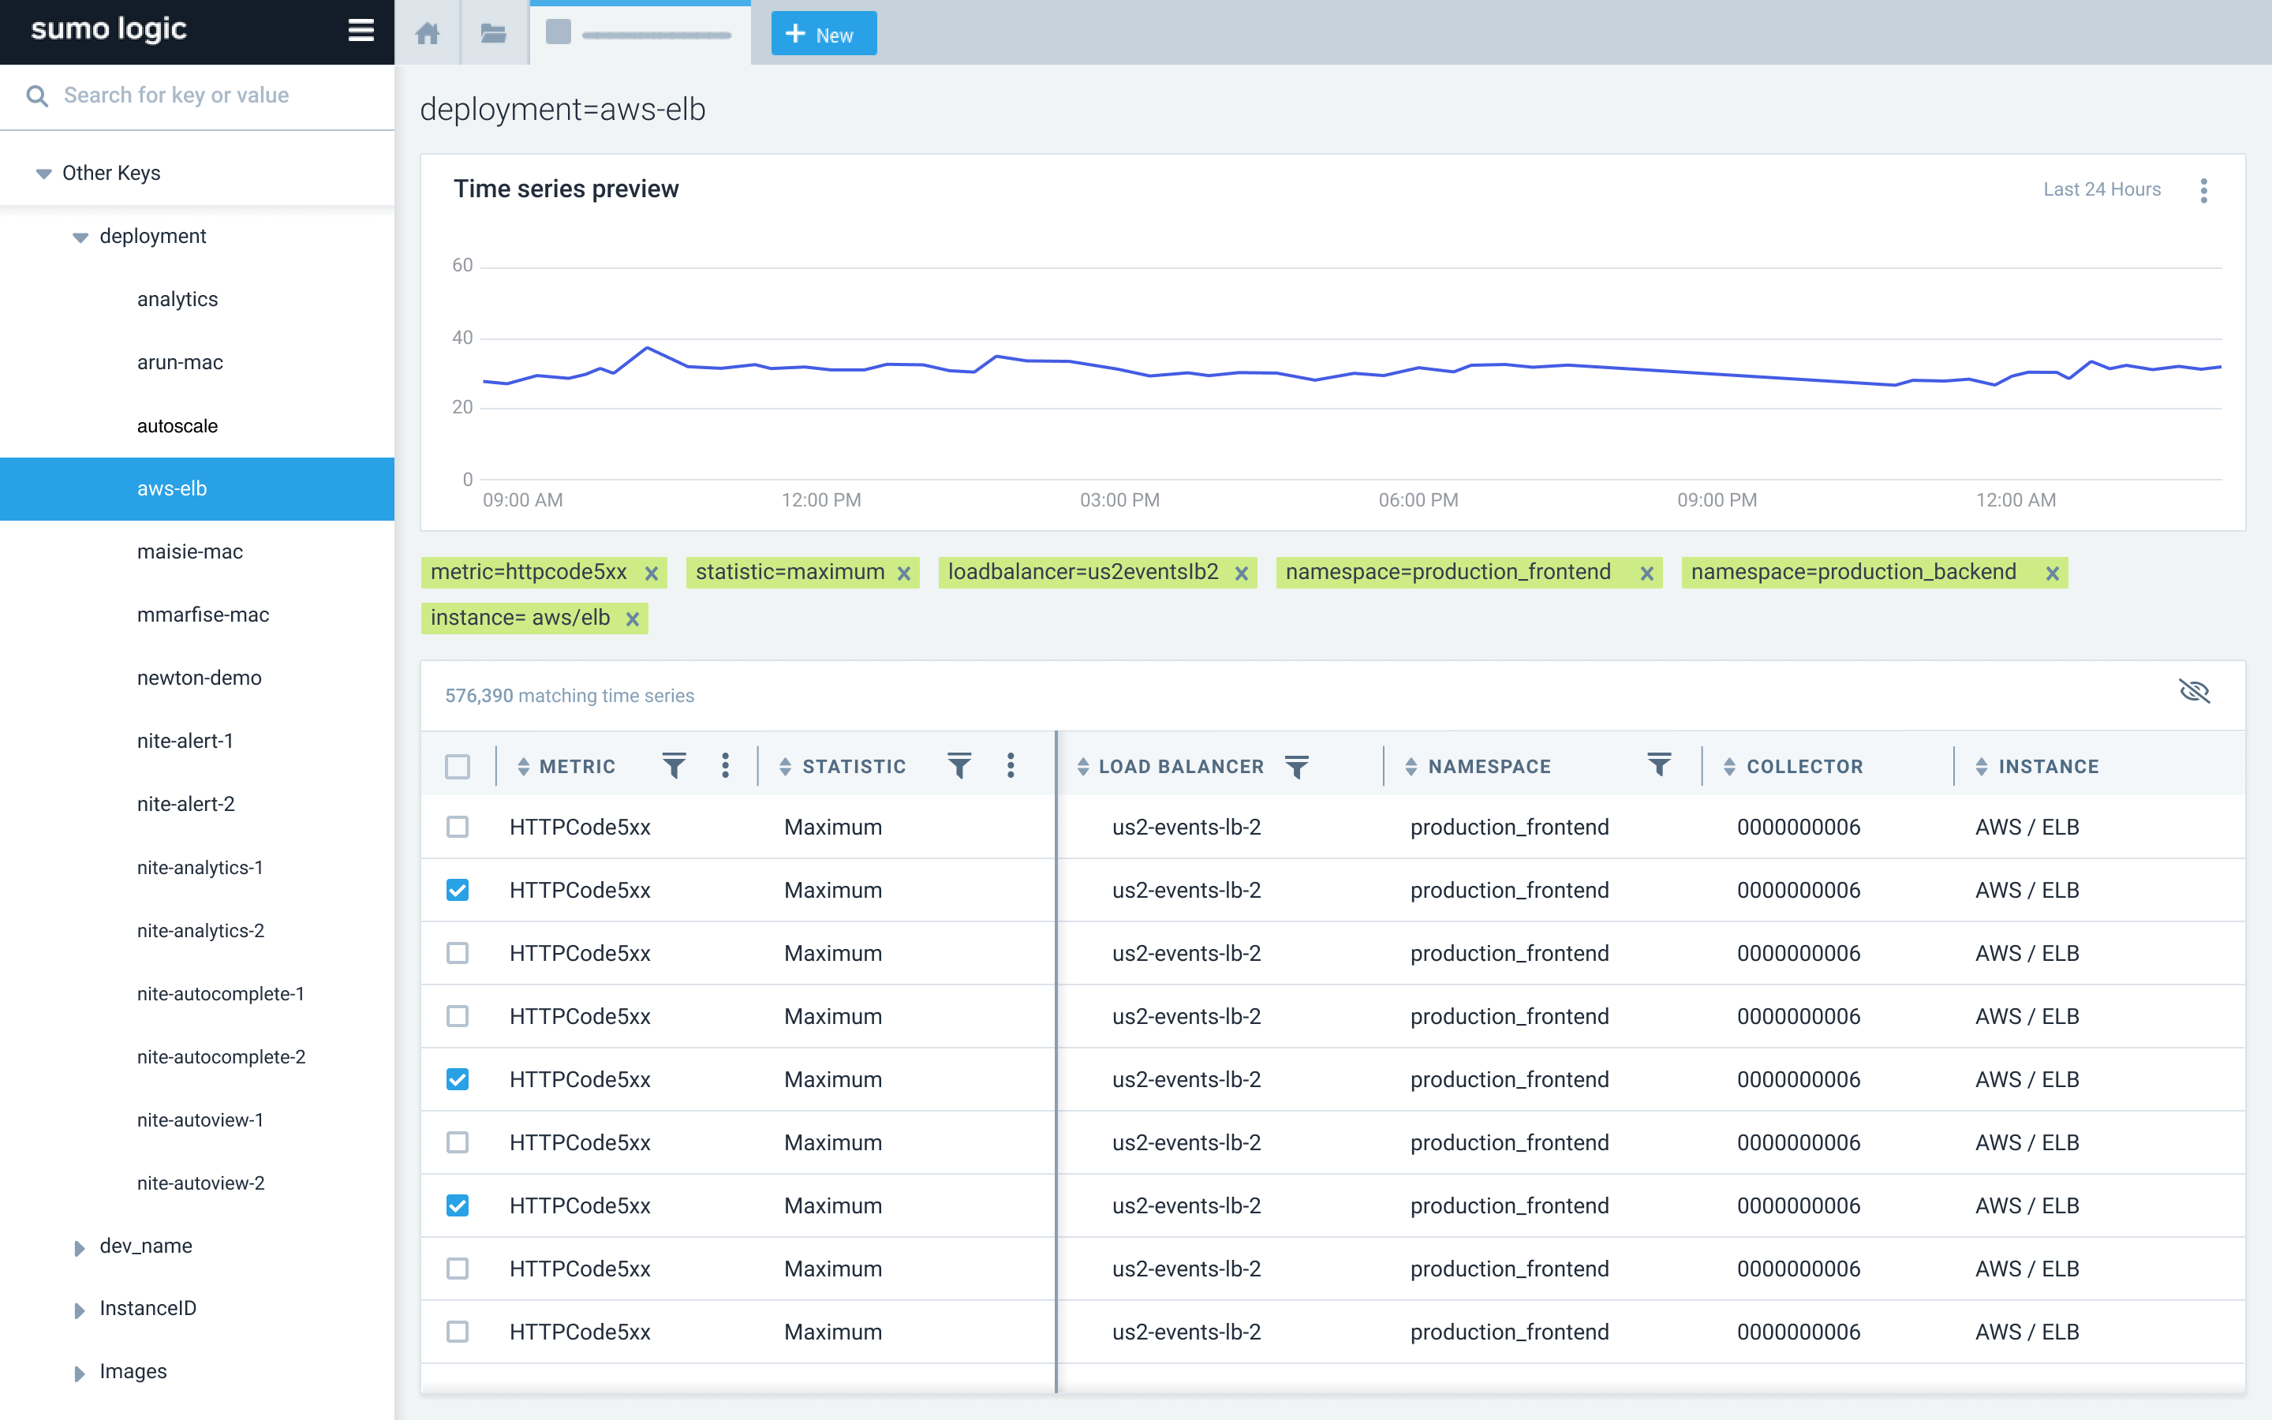Toggle the select-all checkbox in table header

458,766
